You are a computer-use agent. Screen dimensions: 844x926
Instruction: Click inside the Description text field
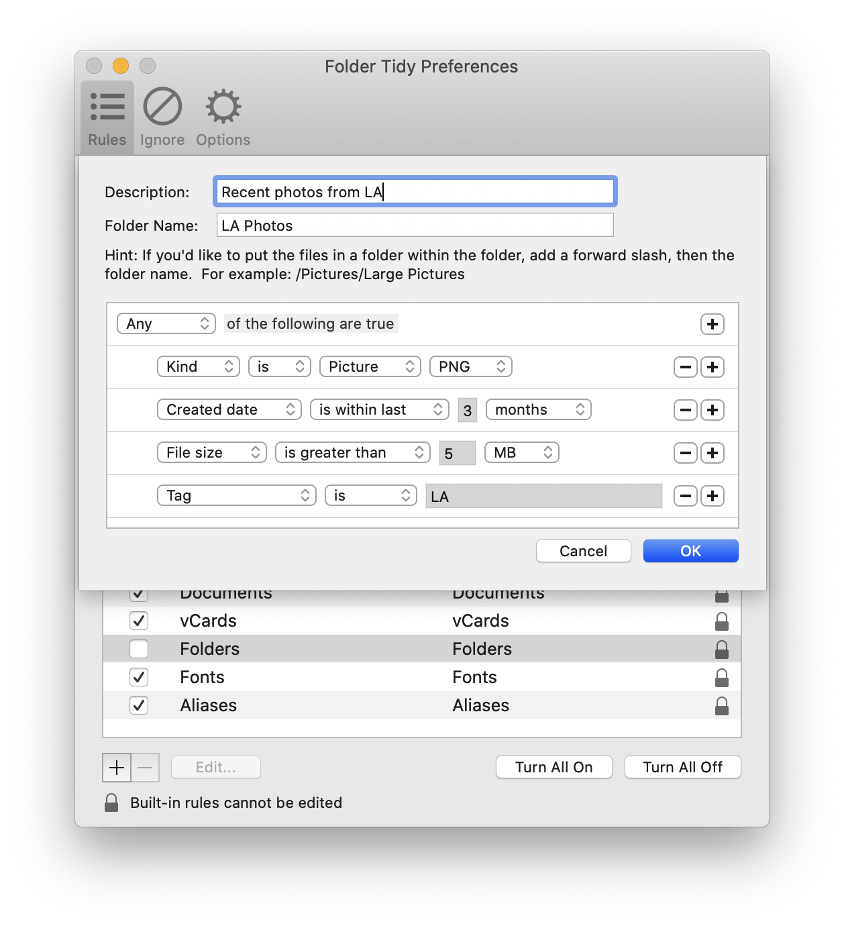[415, 191]
